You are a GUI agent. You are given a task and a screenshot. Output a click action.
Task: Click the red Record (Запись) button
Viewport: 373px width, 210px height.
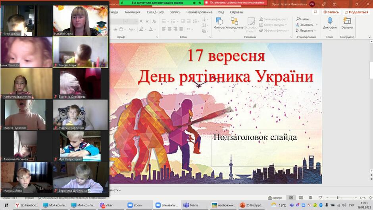[331, 12]
